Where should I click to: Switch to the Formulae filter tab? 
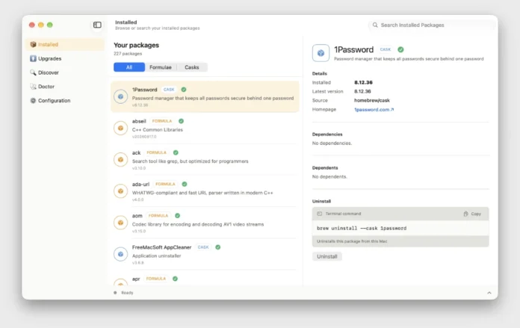(161, 67)
